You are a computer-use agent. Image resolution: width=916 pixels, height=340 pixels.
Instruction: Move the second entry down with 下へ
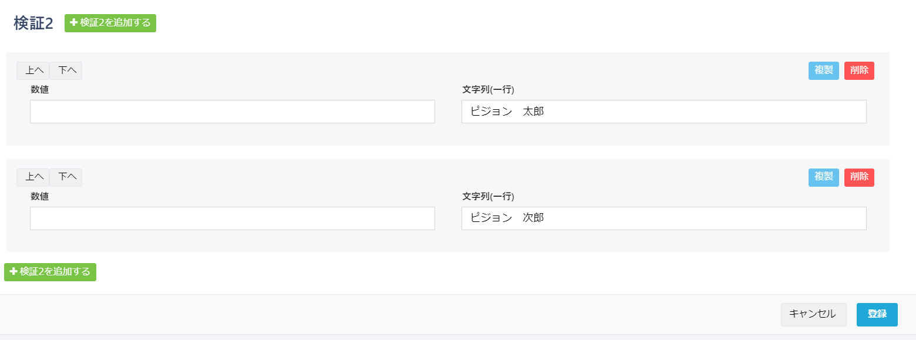66,177
